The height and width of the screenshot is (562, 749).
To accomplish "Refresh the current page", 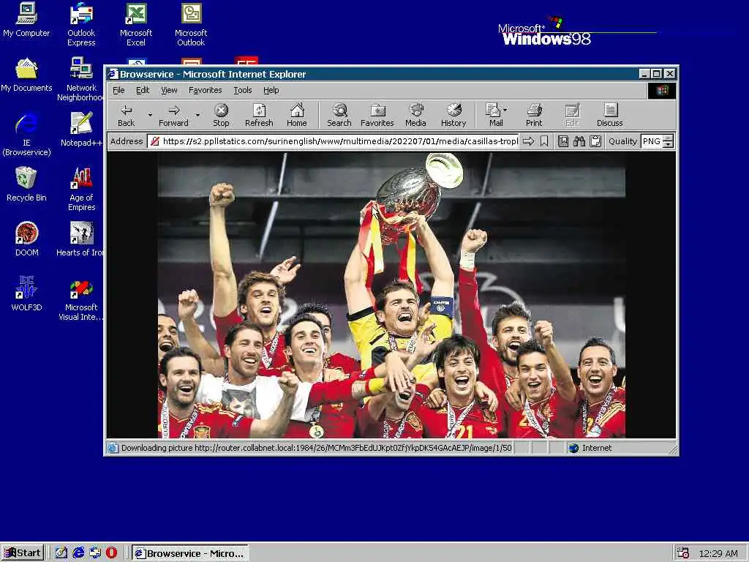I will pyautogui.click(x=259, y=116).
